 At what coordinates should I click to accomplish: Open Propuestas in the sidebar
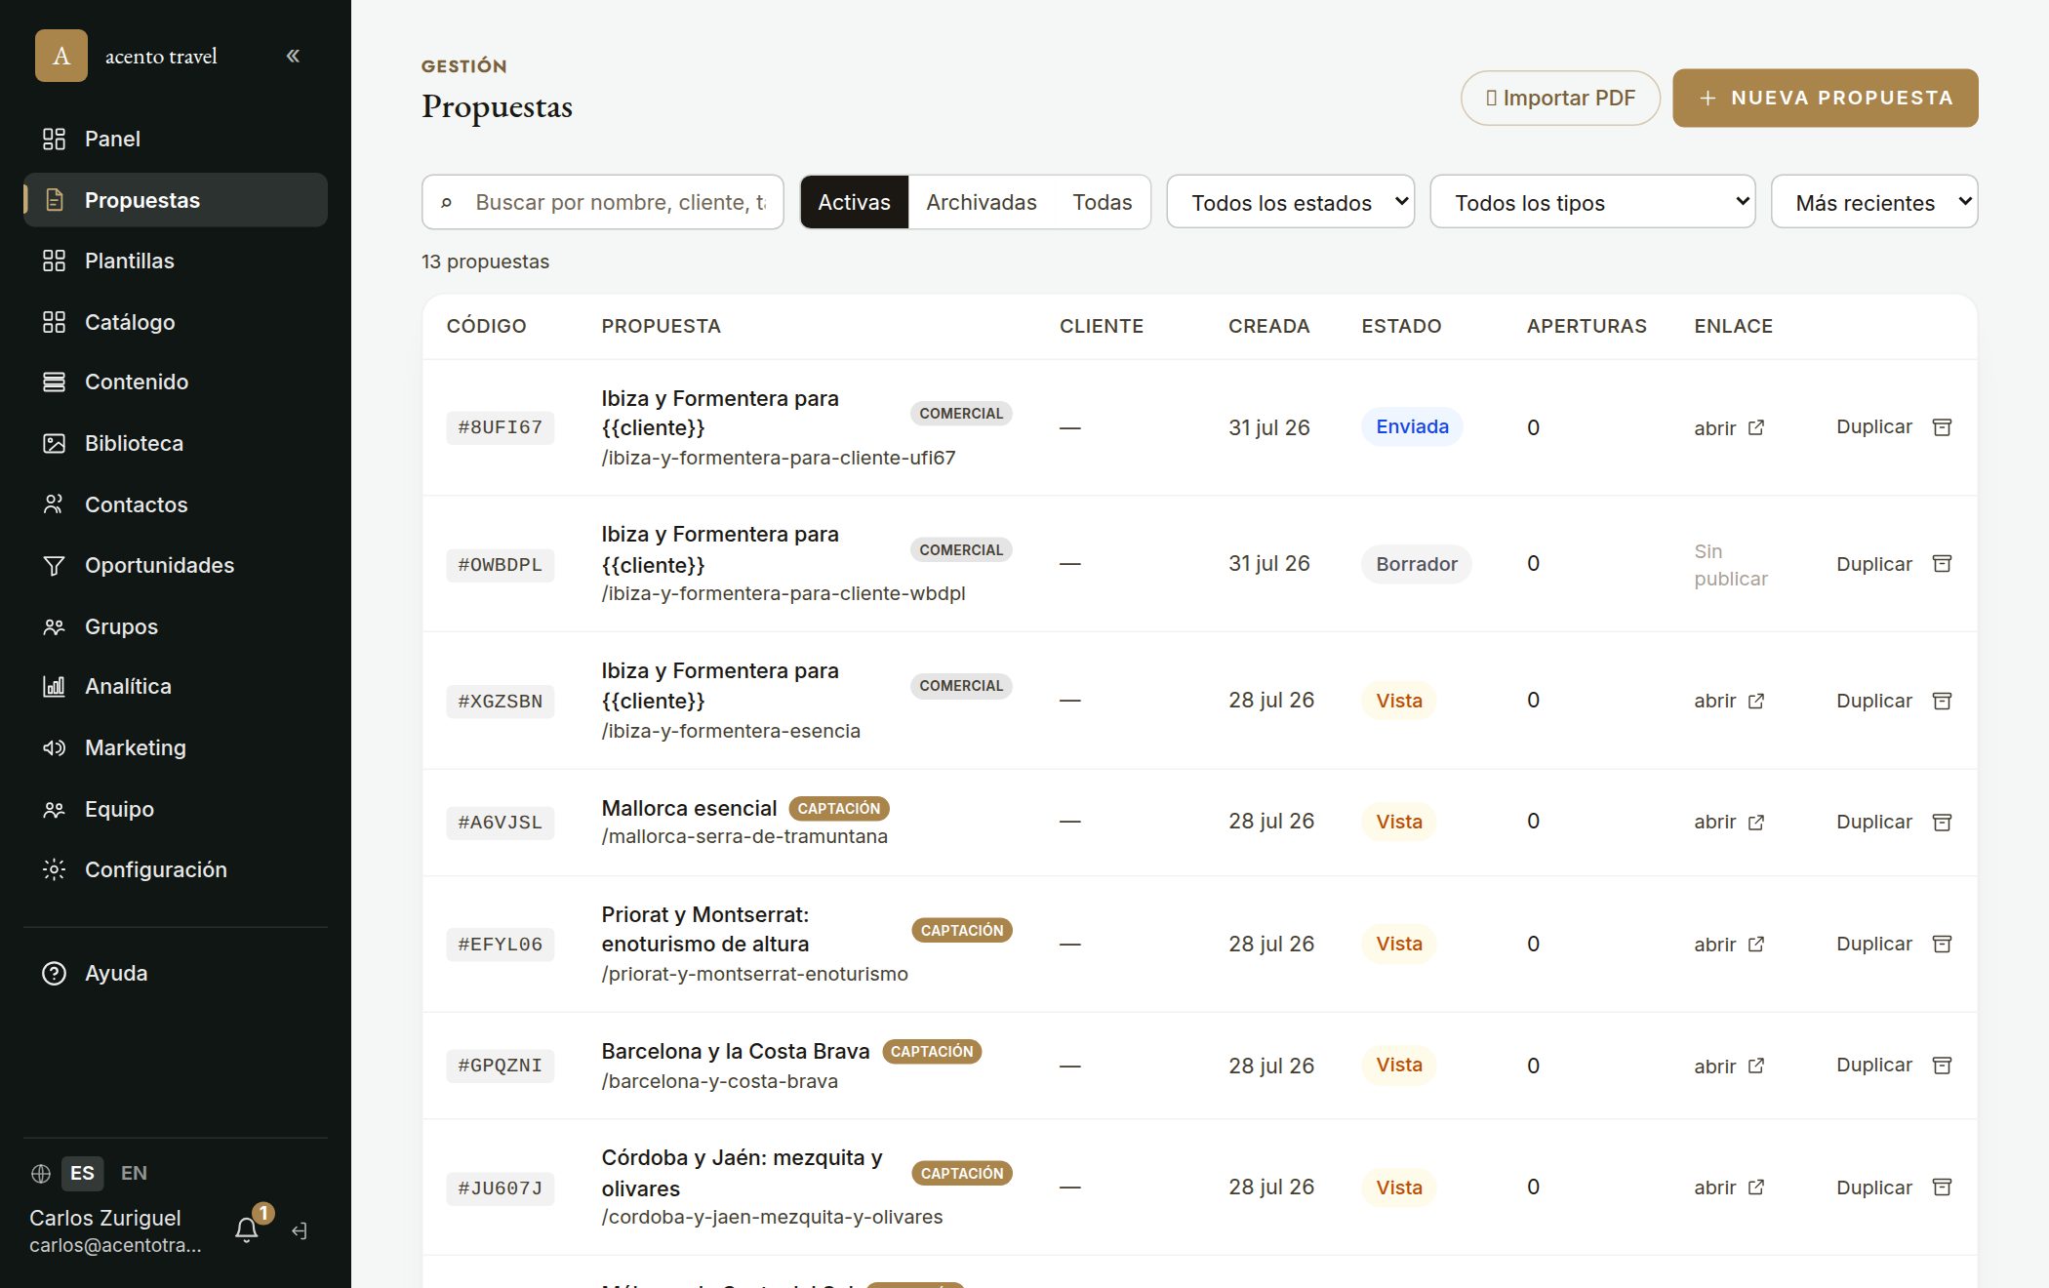tap(176, 200)
